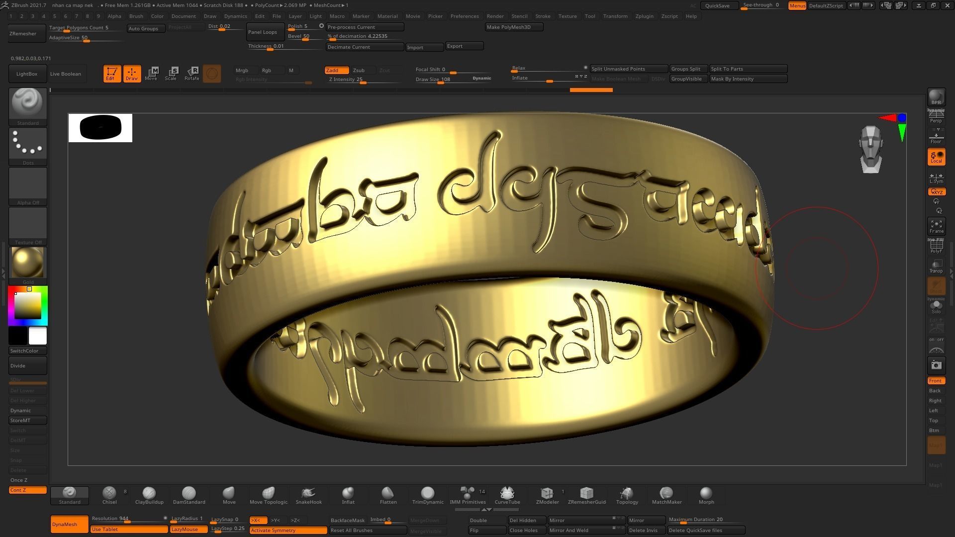Select the SnakeHook brush
The image size is (955, 537).
tap(308, 495)
